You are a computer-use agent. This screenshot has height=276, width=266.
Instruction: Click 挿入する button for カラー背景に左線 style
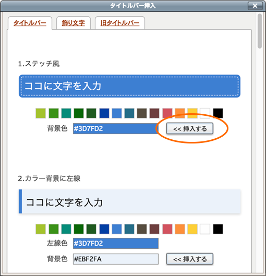click(x=190, y=259)
